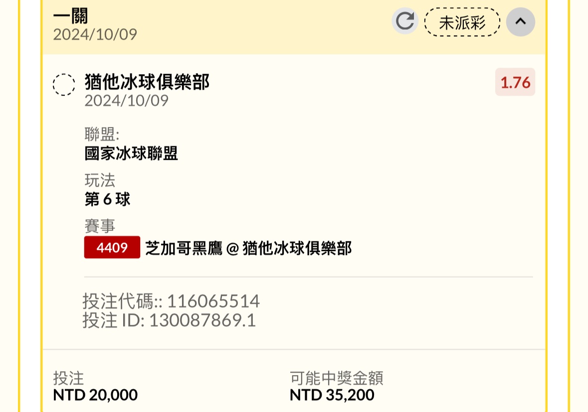This screenshot has height=412, width=588.
Task: Click the date below the 猶他冰球俱樂部 title
Action: pos(126,101)
